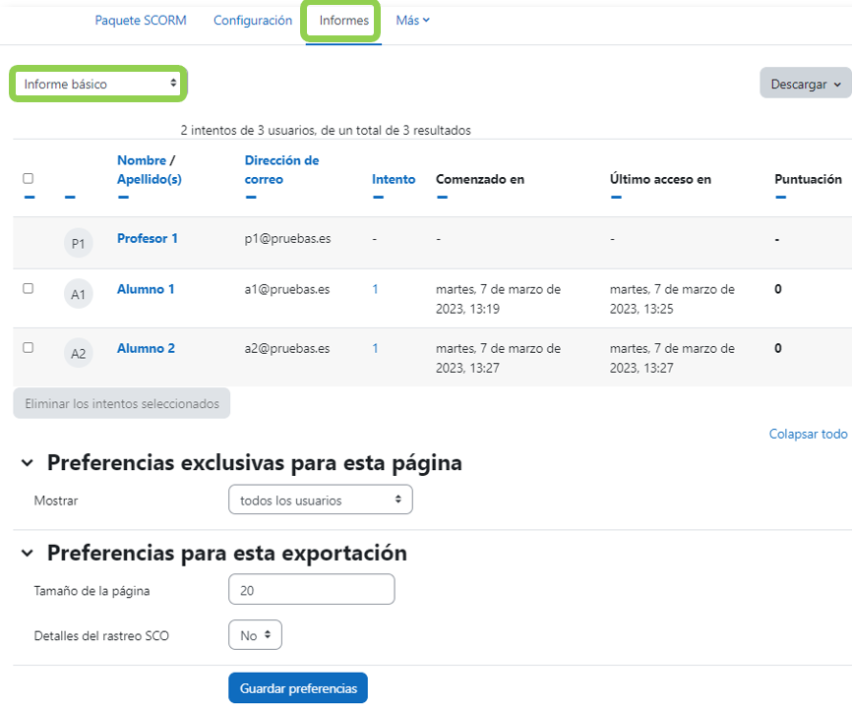Switch to the Configuración tab
Screen dimensions: 852x706
(252, 19)
